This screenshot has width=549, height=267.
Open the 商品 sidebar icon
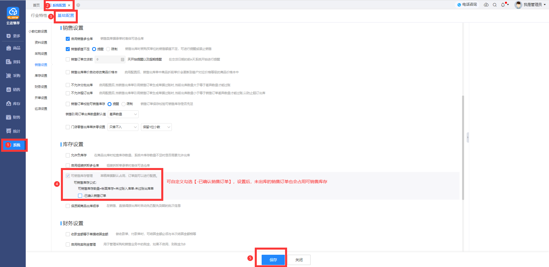13,48
